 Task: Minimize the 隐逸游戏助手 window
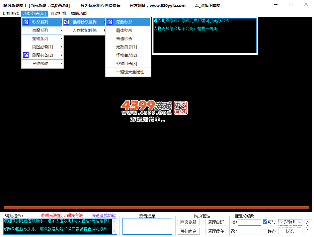(x=276, y=4)
